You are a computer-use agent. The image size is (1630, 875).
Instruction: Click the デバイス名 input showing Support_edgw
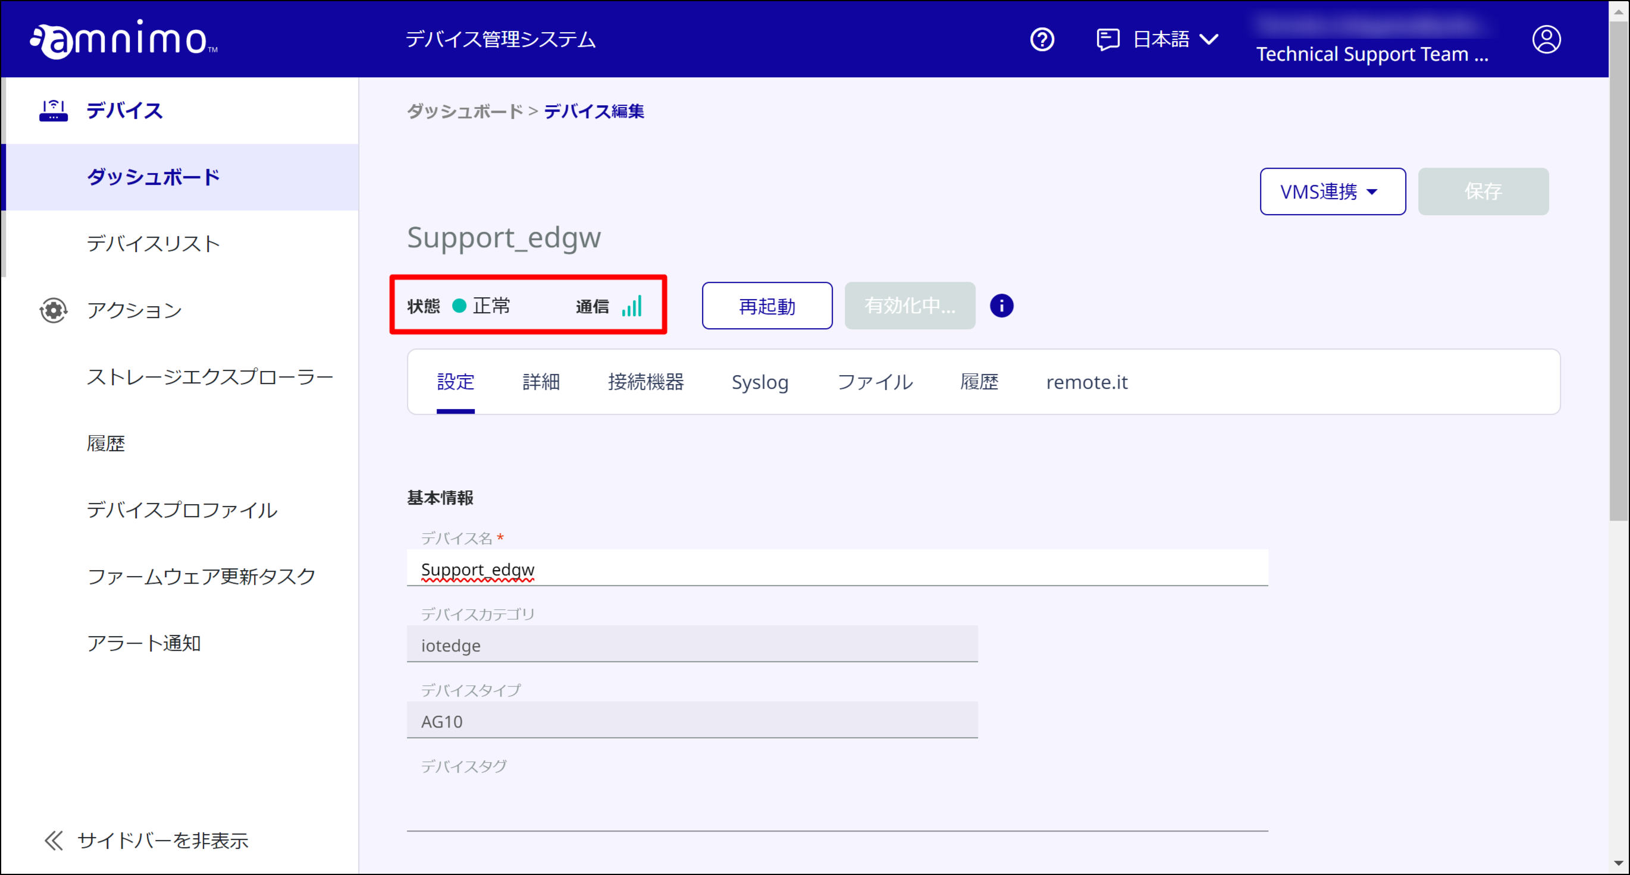(835, 568)
